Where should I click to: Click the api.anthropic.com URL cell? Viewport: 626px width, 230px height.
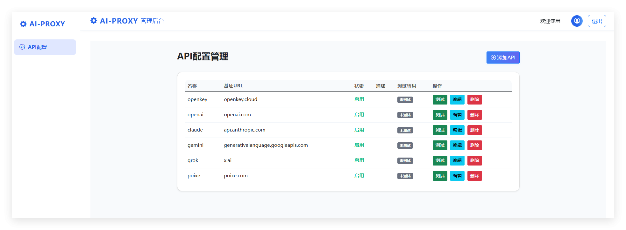pyautogui.click(x=245, y=130)
